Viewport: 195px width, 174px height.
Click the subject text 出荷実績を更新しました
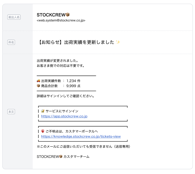89,42
